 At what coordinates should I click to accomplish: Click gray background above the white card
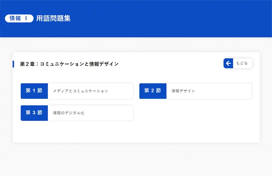[x=136, y=44]
